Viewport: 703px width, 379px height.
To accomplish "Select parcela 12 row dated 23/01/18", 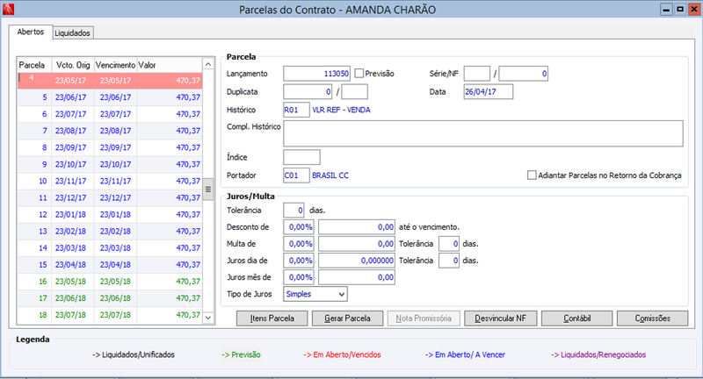I will tap(110, 215).
